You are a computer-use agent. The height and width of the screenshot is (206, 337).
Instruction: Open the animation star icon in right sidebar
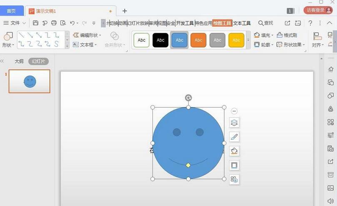click(x=331, y=69)
